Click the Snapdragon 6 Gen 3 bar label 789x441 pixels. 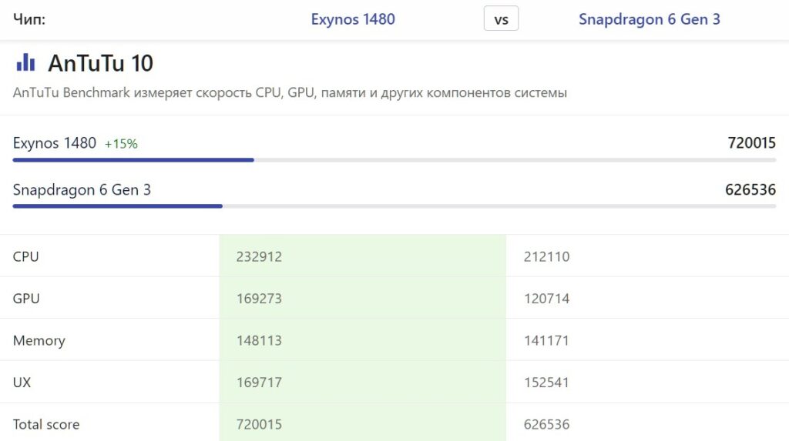point(82,190)
